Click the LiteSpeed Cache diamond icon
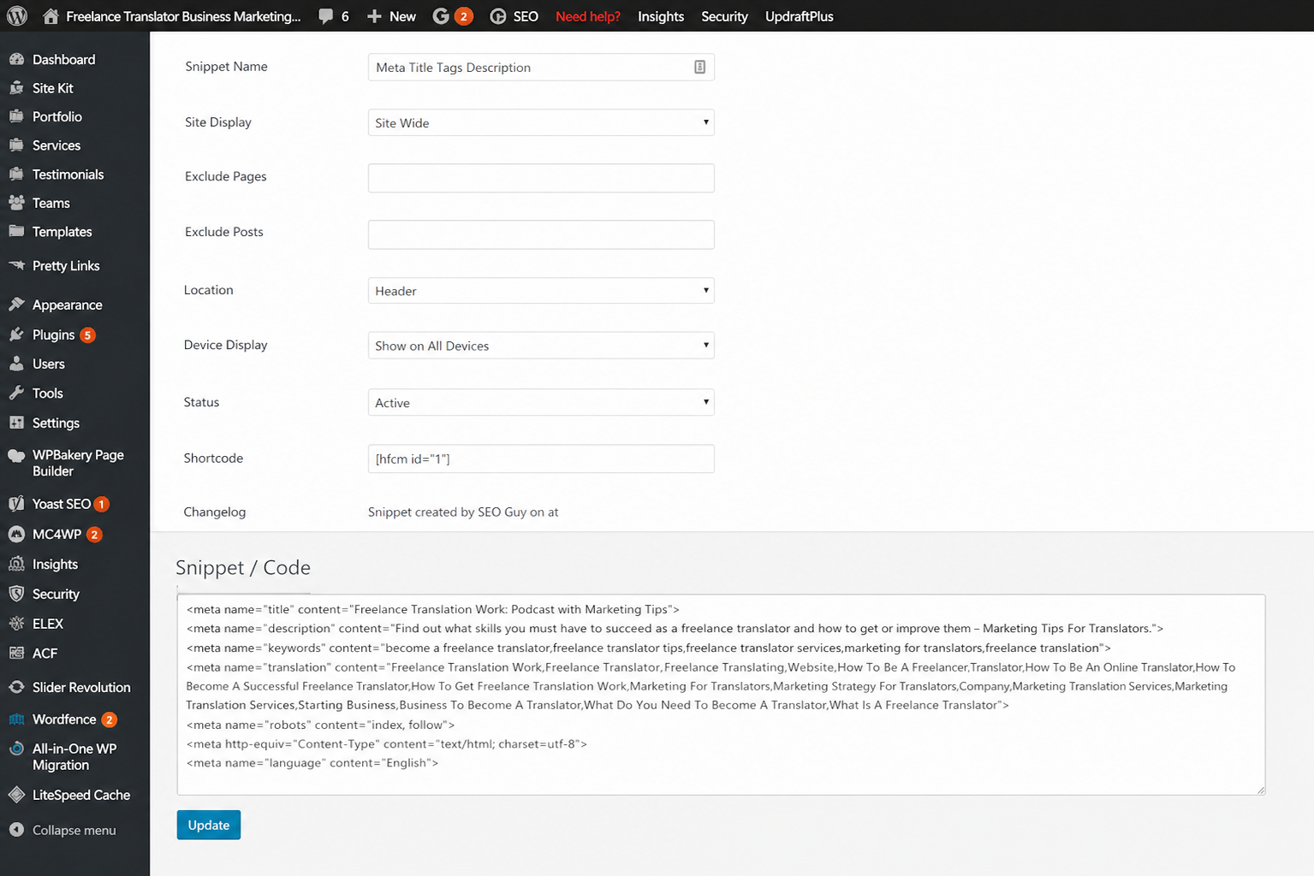1314x876 pixels. coord(16,795)
